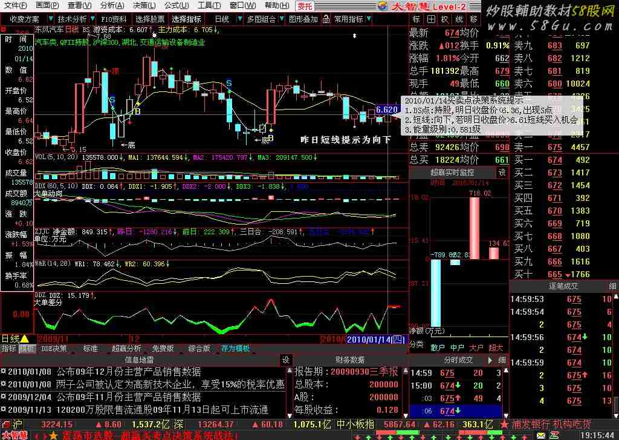
Task: Expand the 收费方案 dropdown arrow
Action: [51, 19]
